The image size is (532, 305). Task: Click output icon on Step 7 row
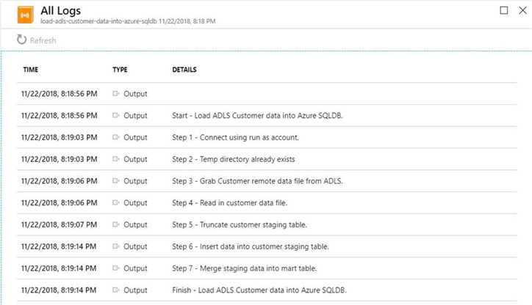click(116, 268)
